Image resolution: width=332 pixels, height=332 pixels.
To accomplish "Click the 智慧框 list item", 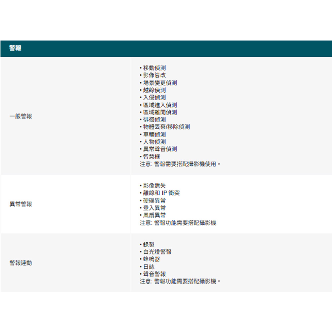I will tap(151, 157).
